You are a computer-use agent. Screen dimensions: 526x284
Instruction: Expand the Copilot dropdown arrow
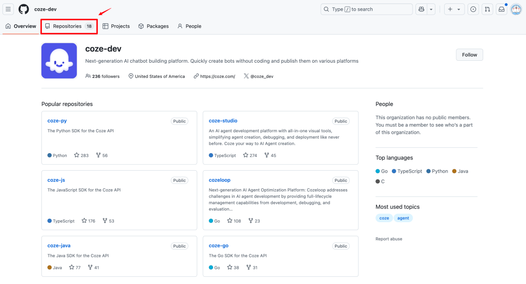pos(431,9)
